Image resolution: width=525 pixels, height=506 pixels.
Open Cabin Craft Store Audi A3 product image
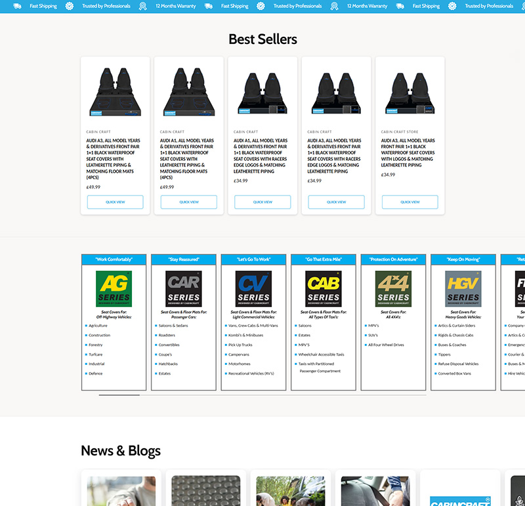pyautogui.click(x=409, y=93)
